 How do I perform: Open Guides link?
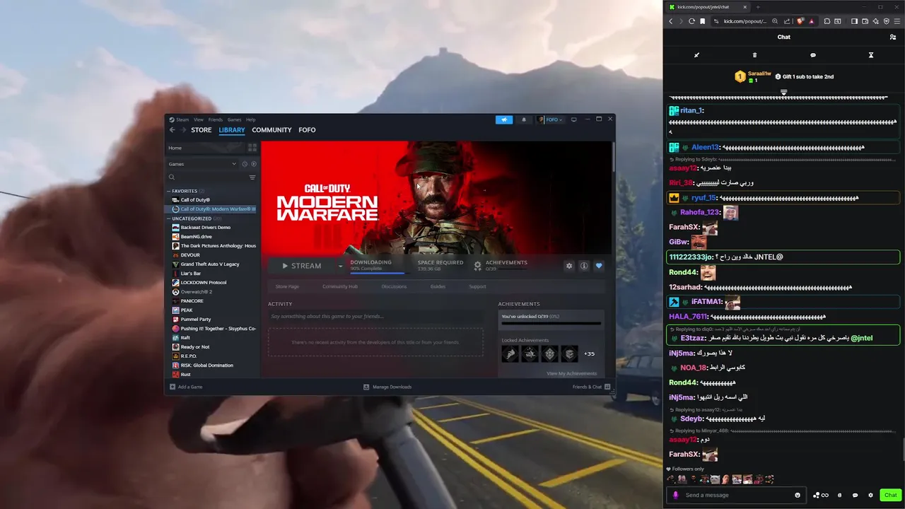pos(438,286)
